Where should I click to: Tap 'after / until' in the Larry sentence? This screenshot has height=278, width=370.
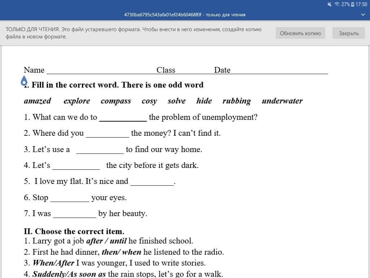pyautogui.click(x=106, y=241)
